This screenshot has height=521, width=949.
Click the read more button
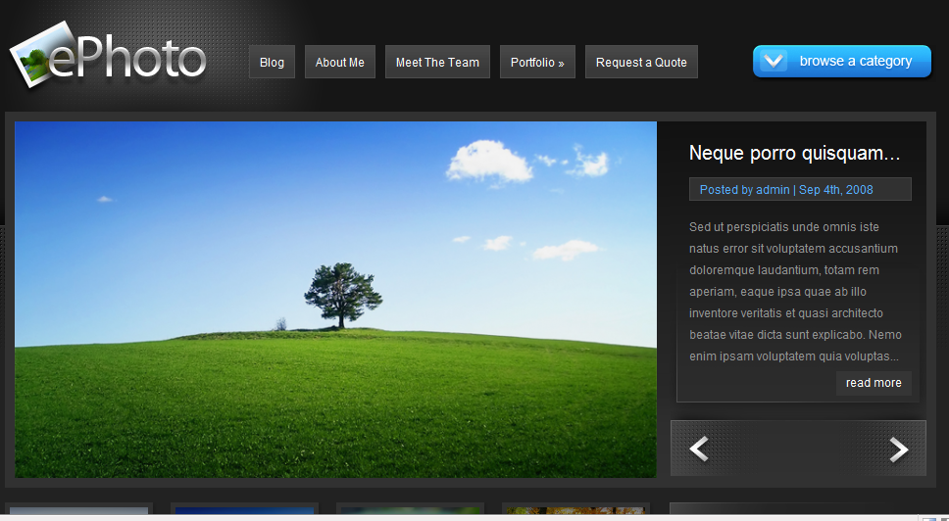point(874,383)
